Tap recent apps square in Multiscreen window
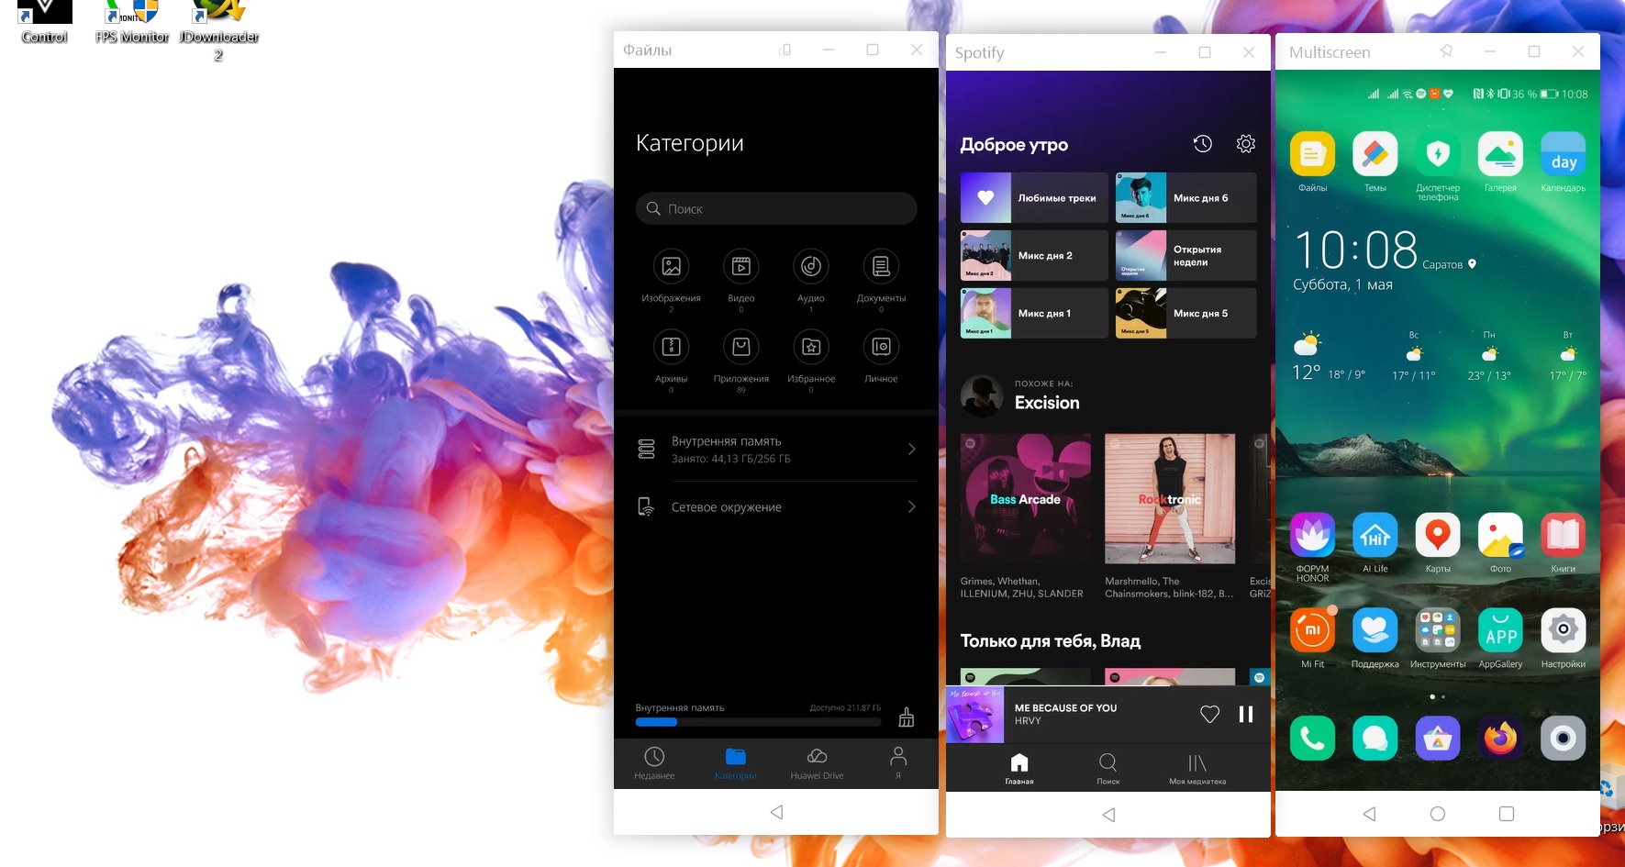The width and height of the screenshot is (1625, 867). tap(1507, 814)
